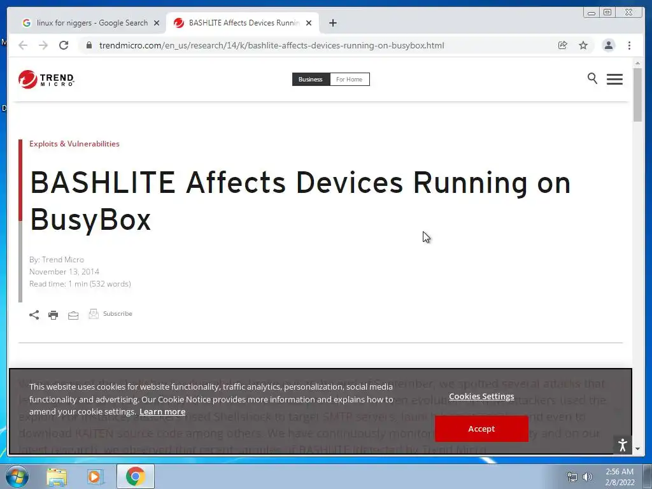Image resolution: width=652 pixels, height=489 pixels.
Task: Click the network tray icon
Action: click(x=572, y=477)
